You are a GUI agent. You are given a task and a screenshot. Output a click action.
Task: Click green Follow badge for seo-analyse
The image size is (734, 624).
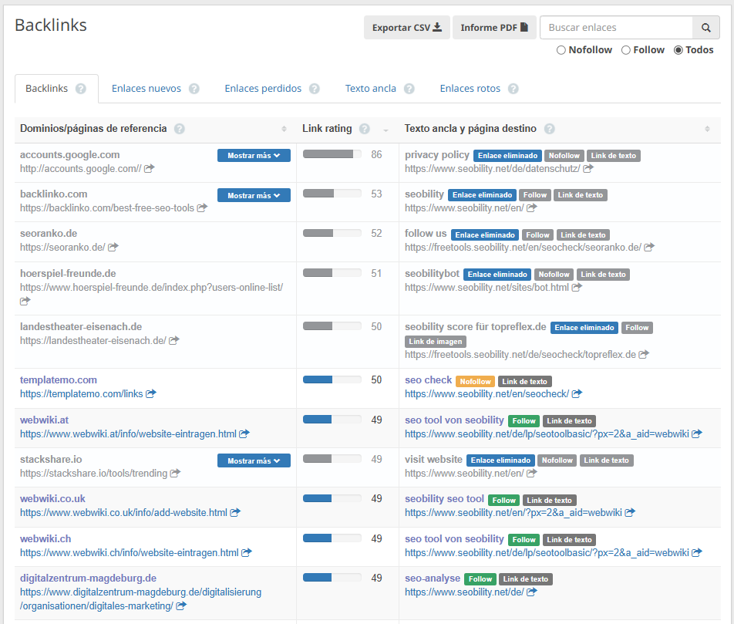[x=480, y=579]
